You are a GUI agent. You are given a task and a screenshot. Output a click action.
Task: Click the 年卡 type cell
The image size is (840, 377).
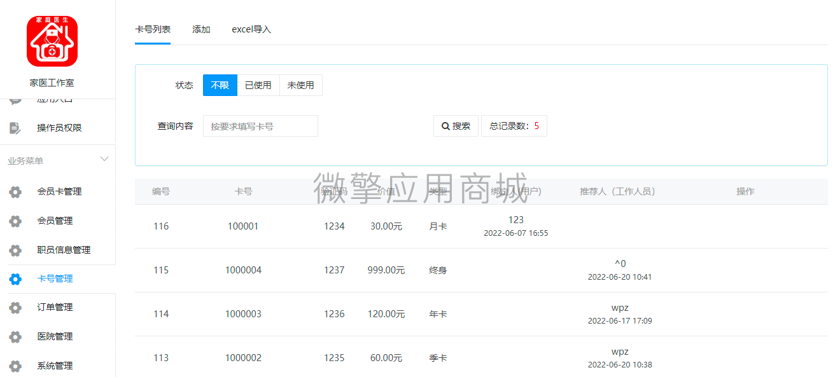tap(438, 314)
